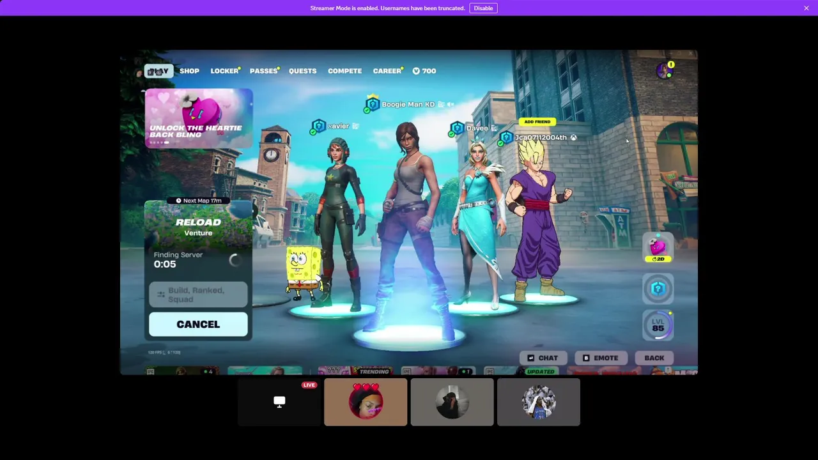This screenshot has width=818, height=460.
Task: Click Davee's rank badge icon
Action: [x=457, y=128]
